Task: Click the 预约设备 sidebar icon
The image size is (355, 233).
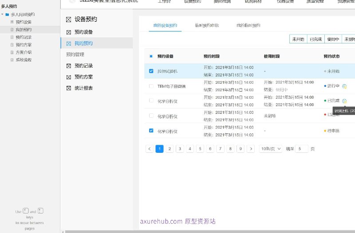Action: [69, 32]
